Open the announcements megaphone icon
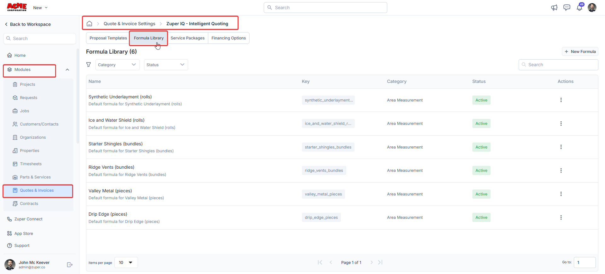605x274 pixels. point(554,8)
